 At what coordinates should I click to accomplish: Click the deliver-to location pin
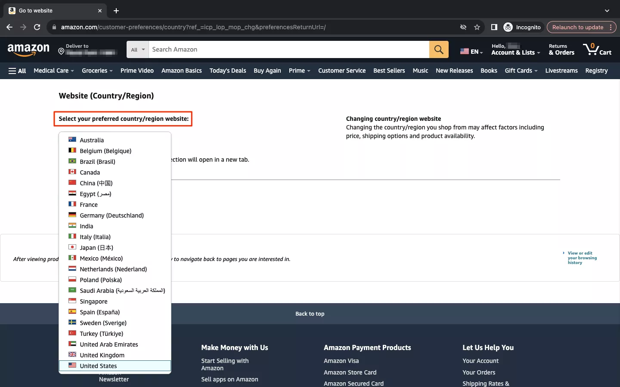pos(61,52)
